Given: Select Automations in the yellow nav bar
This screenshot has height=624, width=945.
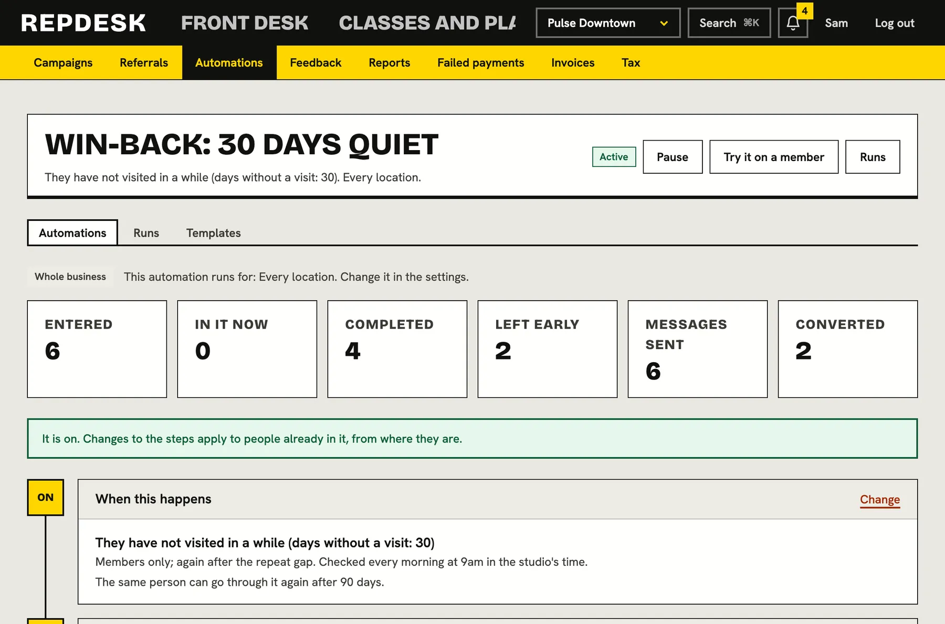Looking at the screenshot, I should click(x=229, y=62).
